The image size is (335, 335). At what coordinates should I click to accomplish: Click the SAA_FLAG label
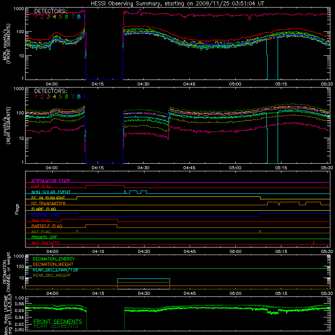pyautogui.click(x=41, y=220)
